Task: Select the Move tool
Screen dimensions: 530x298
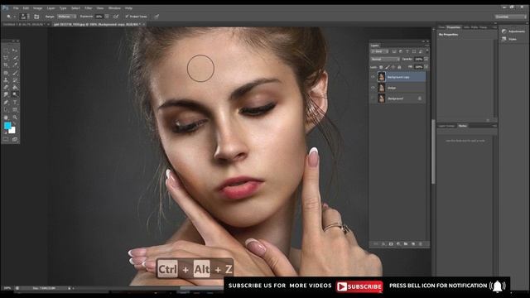Action: click(15, 50)
